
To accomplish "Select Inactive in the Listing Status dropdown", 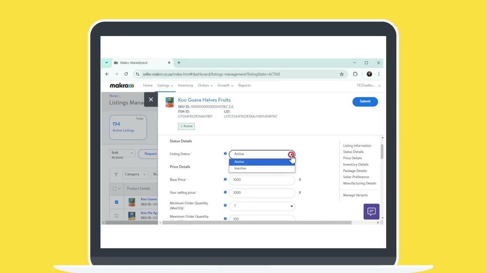I will [262, 168].
